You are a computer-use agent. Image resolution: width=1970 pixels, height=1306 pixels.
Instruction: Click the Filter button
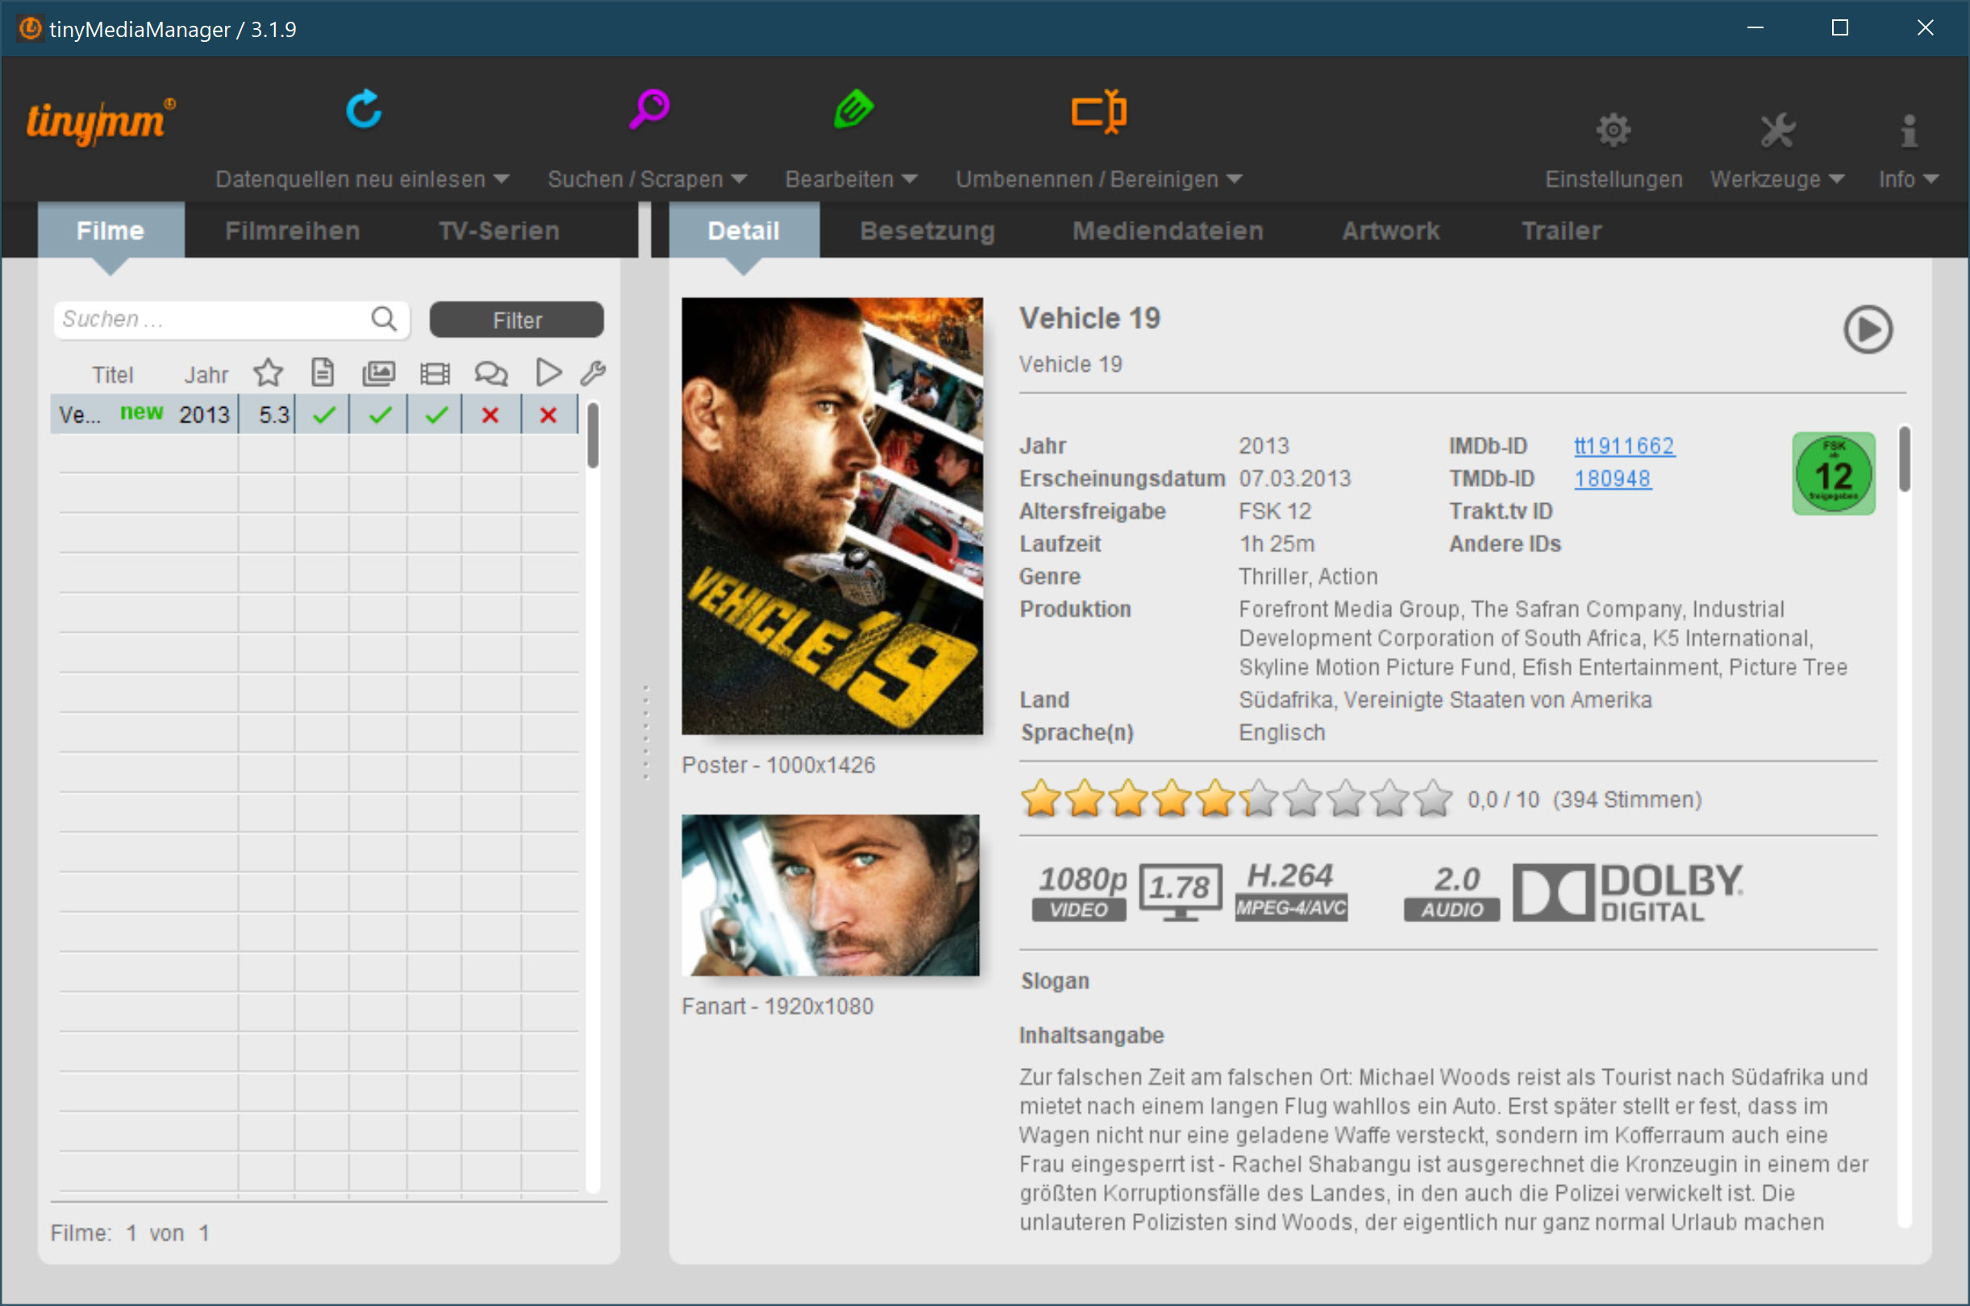(516, 320)
